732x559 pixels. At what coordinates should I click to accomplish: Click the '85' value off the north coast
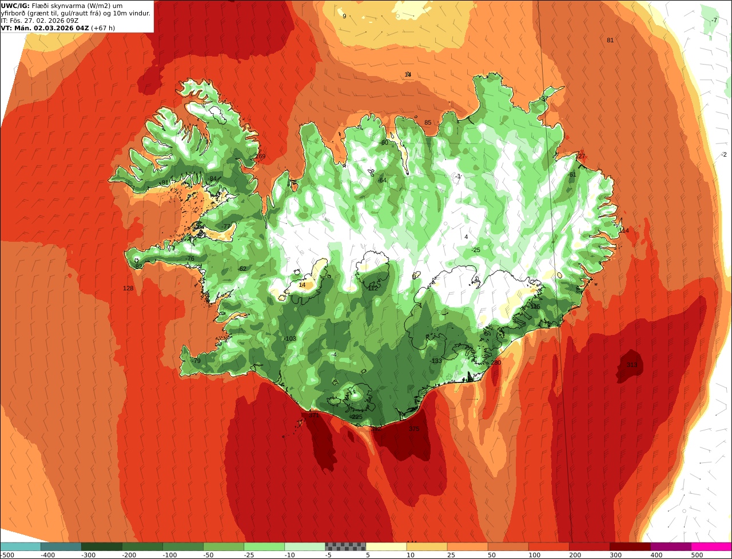428,122
